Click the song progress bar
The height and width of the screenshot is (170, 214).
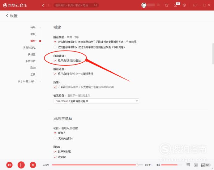(x=97, y=165)
